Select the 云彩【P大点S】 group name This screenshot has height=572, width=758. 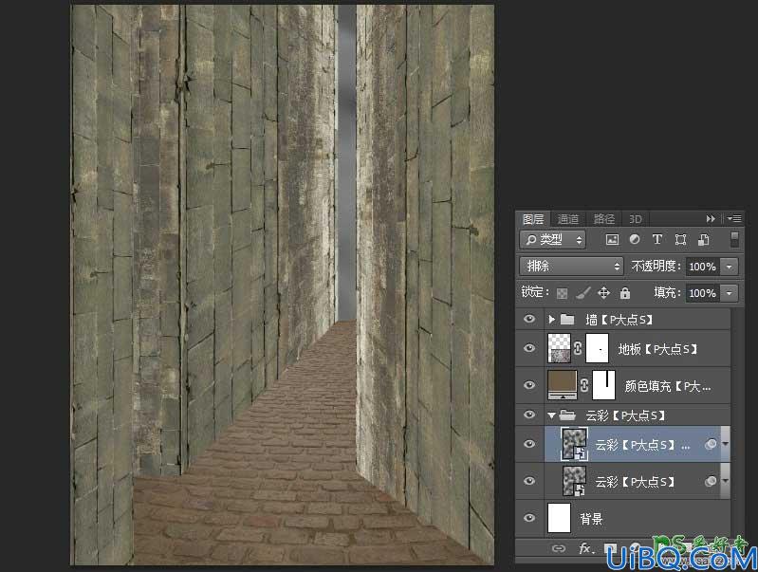(625, 415)
